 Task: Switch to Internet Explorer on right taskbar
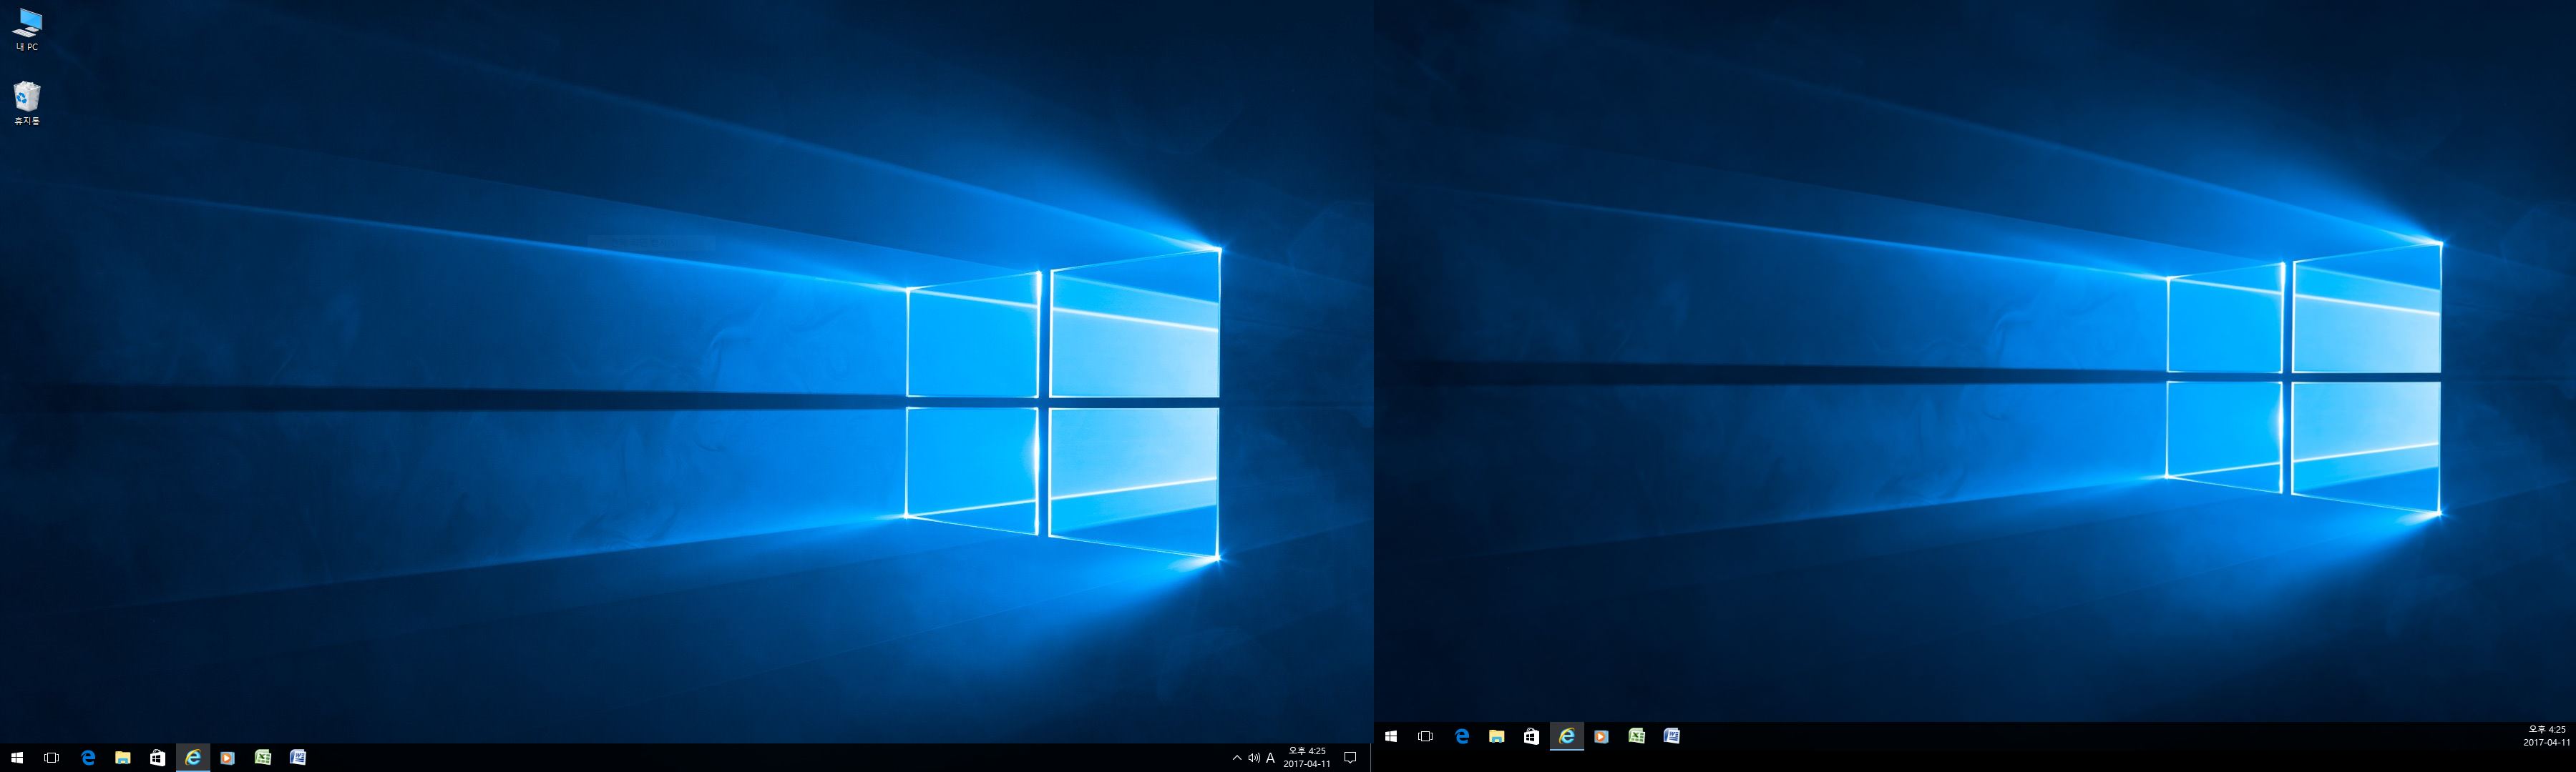(1567, 736)
